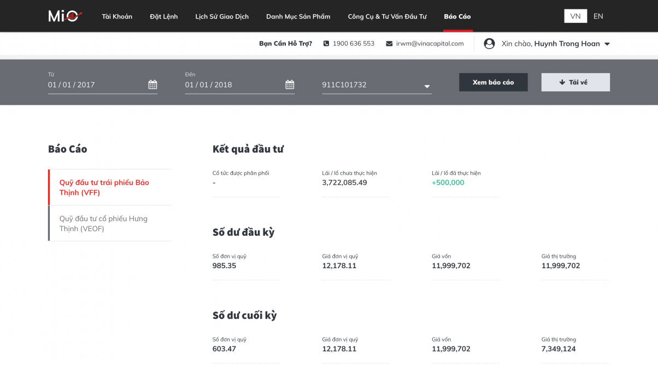Expand the account number 911C101732 dropdown
Image resolution: width=658 pixels, height=366 pixels.
[x=427, y=86]
